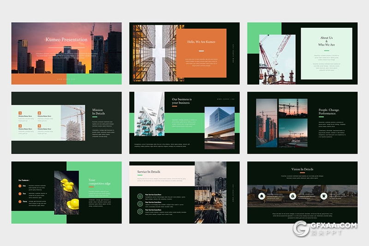This screenshot has width=369, height=246.
Task: Click the yellow hard hats photo
Action: tap(67, 192)
